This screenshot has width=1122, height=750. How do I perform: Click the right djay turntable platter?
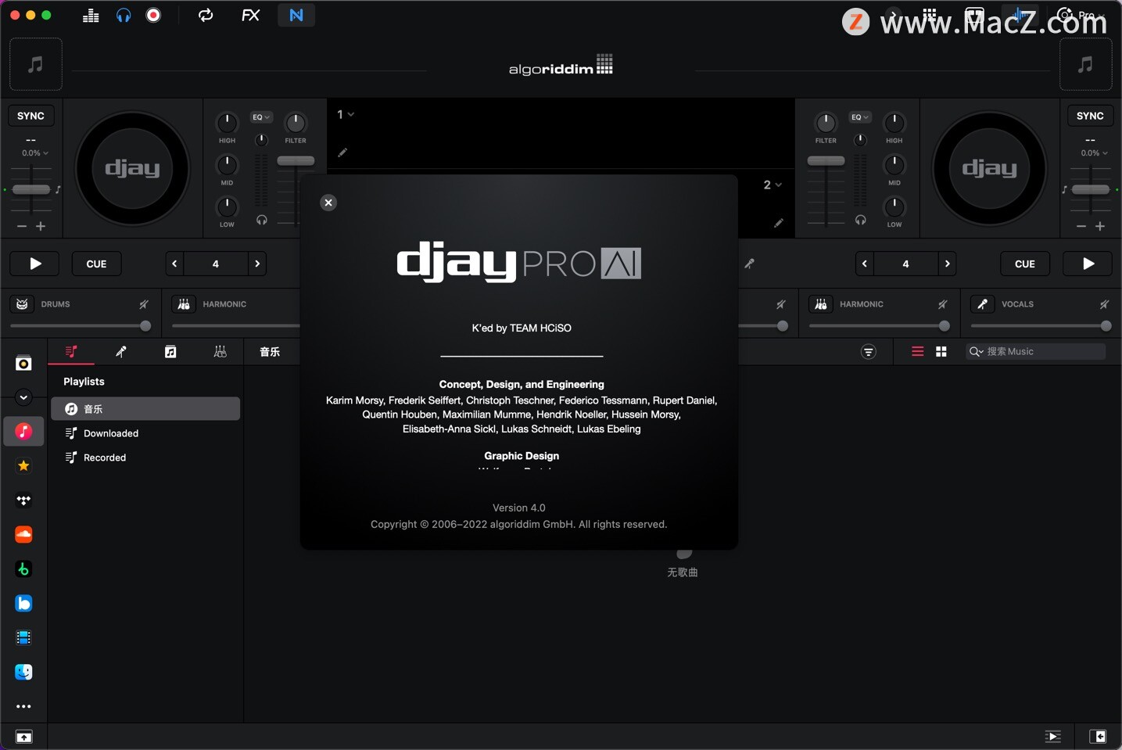(x=989, y=168)
